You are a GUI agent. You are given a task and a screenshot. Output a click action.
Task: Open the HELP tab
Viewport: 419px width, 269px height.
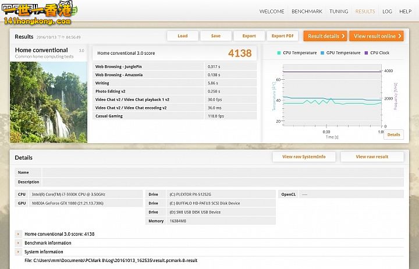tap(406, 11)
